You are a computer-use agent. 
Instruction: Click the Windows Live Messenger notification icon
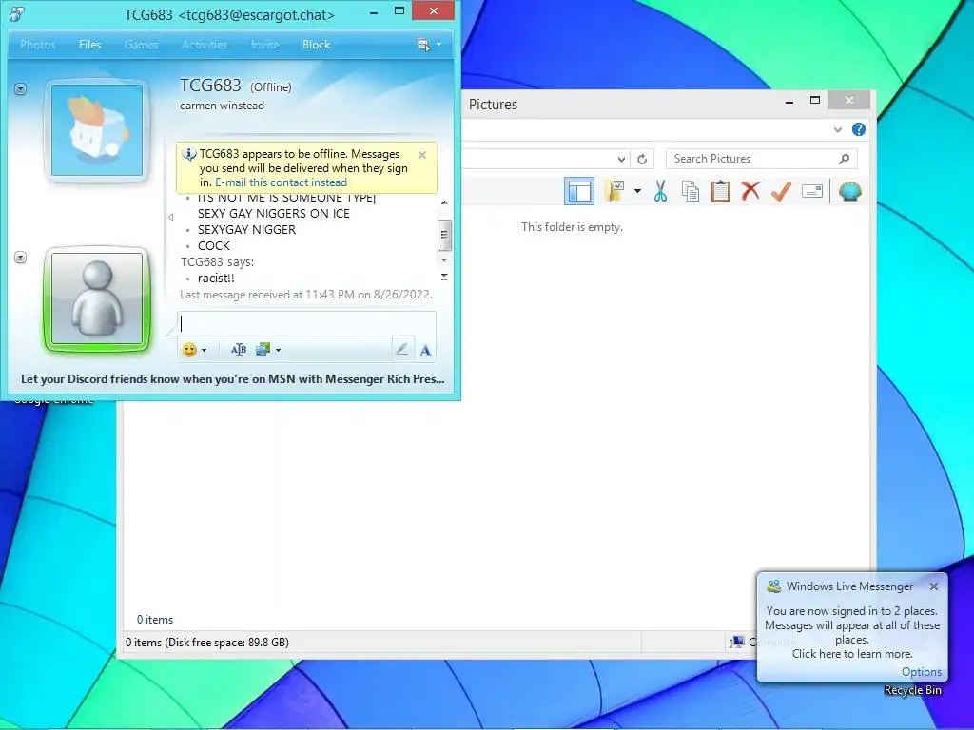coord(774,586)
